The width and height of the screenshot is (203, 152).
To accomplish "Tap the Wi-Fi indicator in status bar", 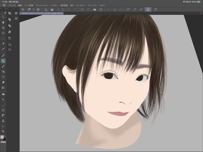I will pos(184,2).
